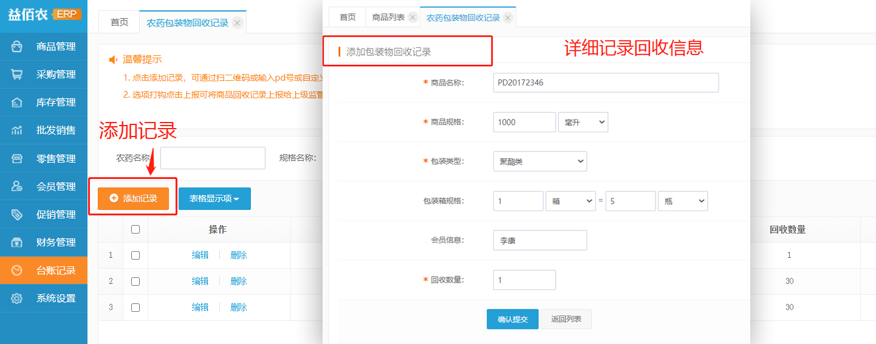Click the orange 添加记录 button
The height and width of the screenshot is (344, 876).
[x=133, y=198]
